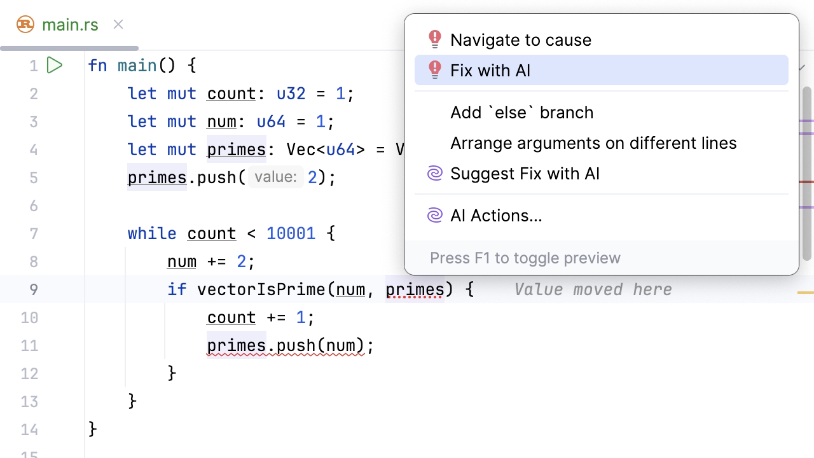The width and height of the screenshot is (814, 458).
Task: Click red bulb icon beside Fix with AI
Action: (x=435, y=70)
